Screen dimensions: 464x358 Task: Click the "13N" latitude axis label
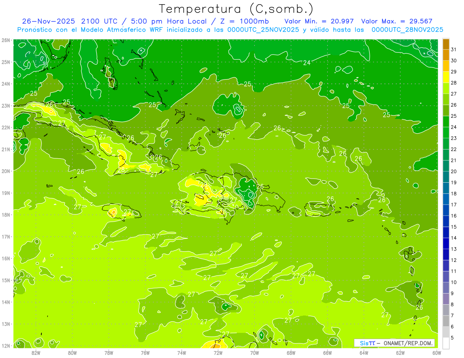point(5,324)
